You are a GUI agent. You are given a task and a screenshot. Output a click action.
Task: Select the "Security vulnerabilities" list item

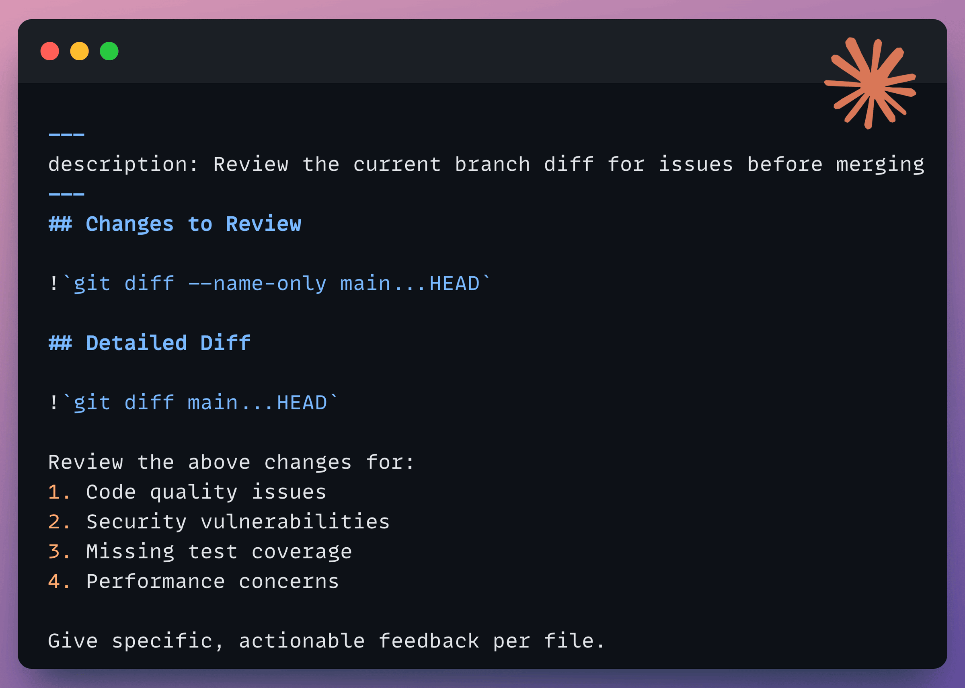pyautogui.click(x=238, y=522)
